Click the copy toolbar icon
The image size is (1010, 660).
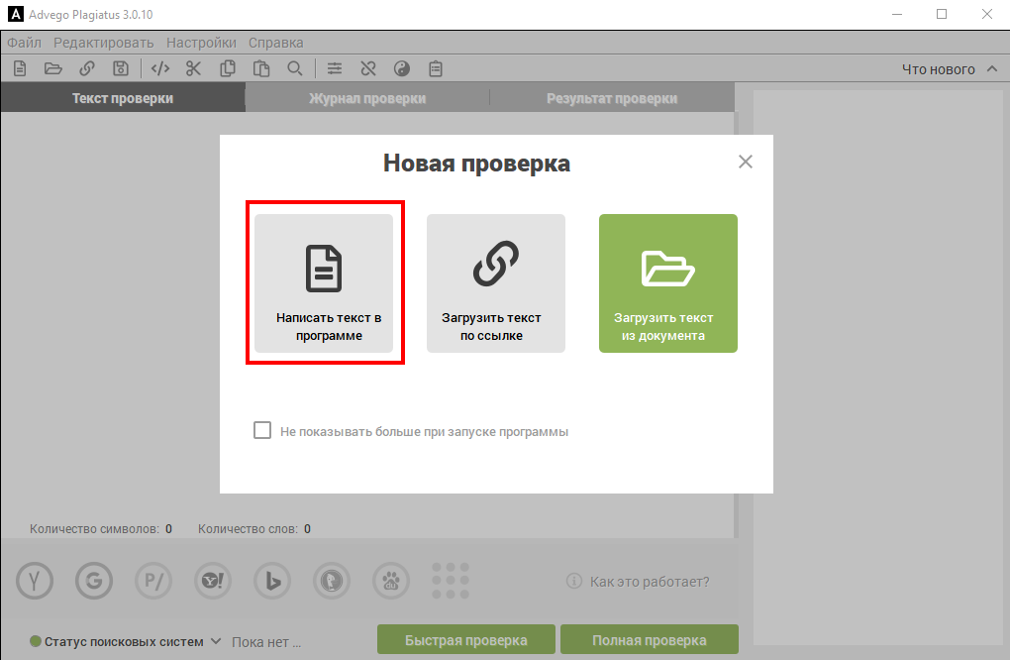coord(228,68)
